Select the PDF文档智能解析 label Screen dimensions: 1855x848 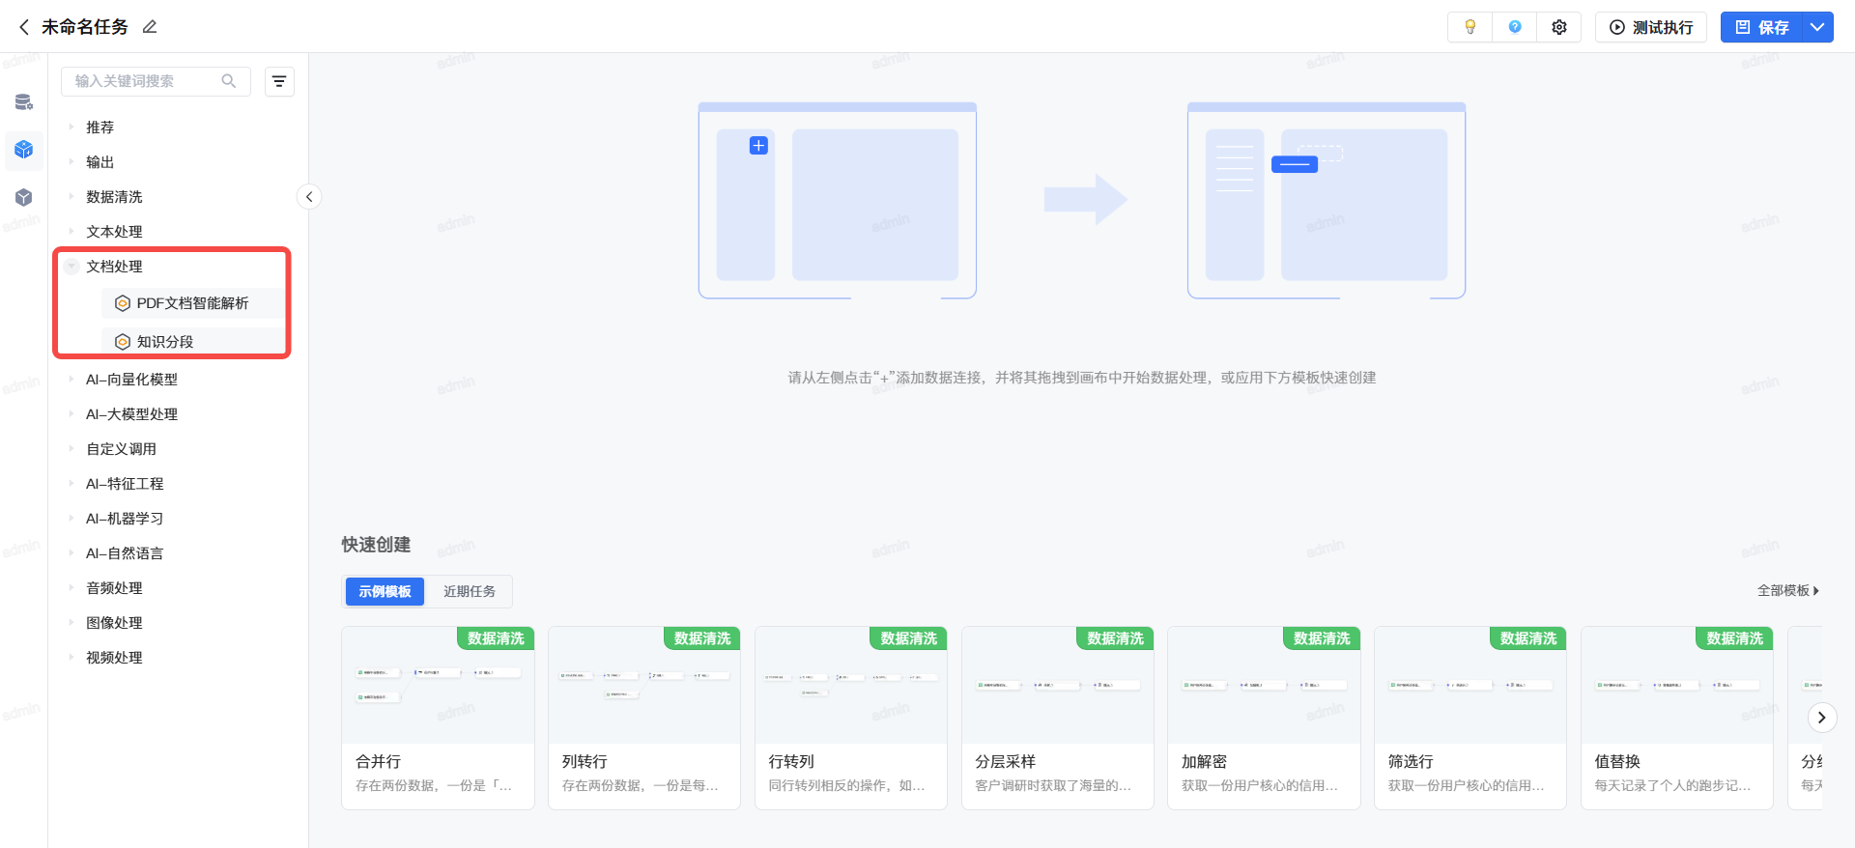point(192,303)
